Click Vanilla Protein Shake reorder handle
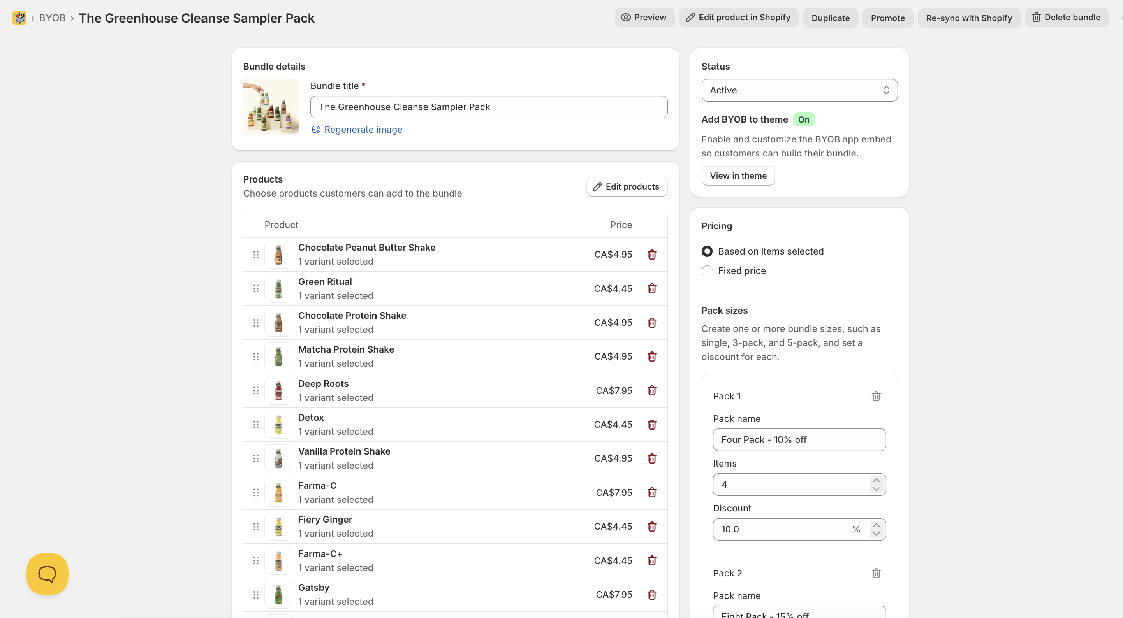The width and height of the screenshot is (1123, 618). (x=256, y=458)
